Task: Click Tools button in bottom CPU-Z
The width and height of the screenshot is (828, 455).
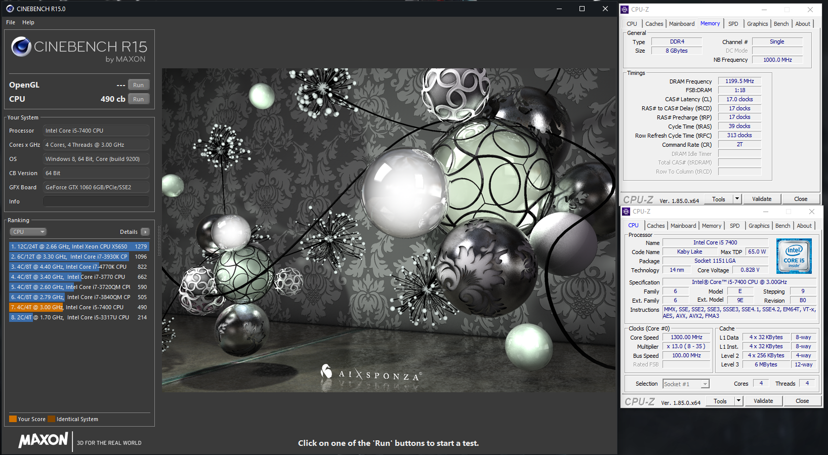Action: pyautogui.click(x=720, y=401)
